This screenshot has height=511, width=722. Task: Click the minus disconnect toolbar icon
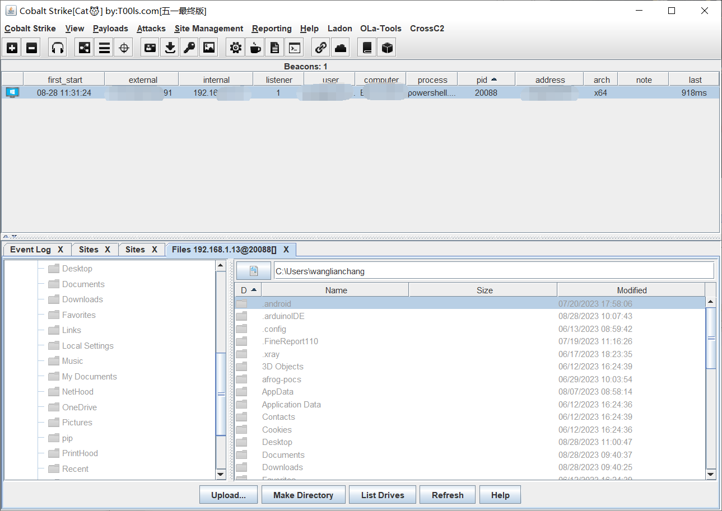coord(32,48)
